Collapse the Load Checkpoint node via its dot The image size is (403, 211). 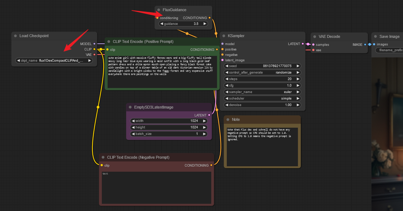click(x=16, y=36)
